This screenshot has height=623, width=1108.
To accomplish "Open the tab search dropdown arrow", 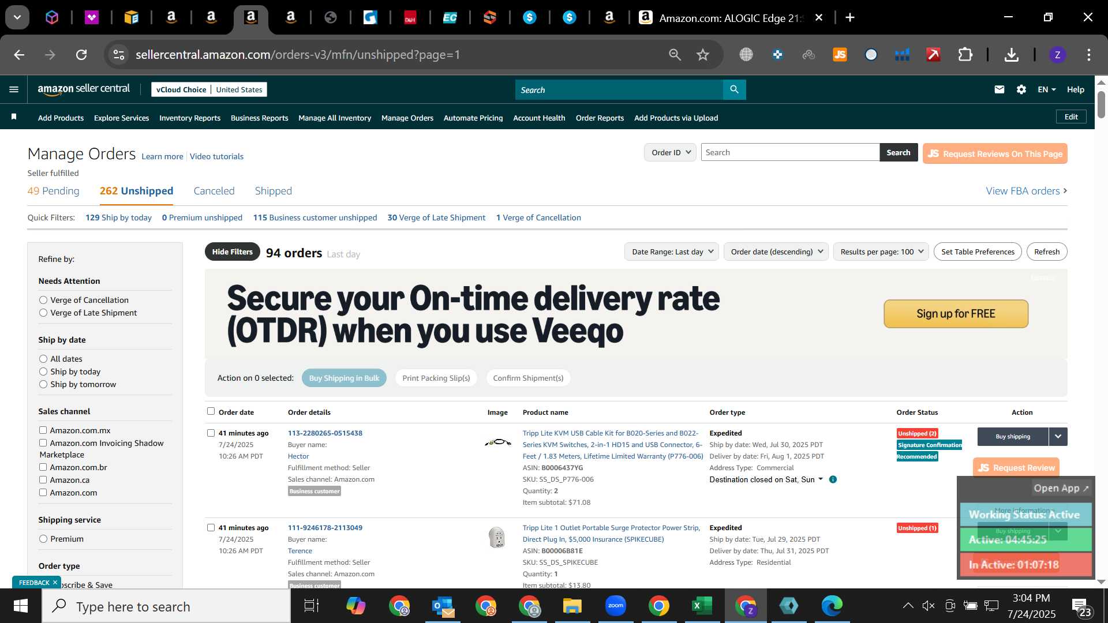I will (x=17, y=17).
